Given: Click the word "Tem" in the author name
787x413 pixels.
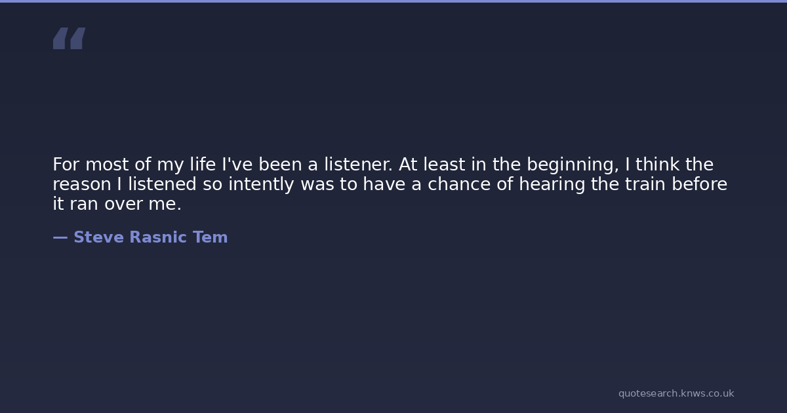Looking at the screenshot, I should [210, 237].
